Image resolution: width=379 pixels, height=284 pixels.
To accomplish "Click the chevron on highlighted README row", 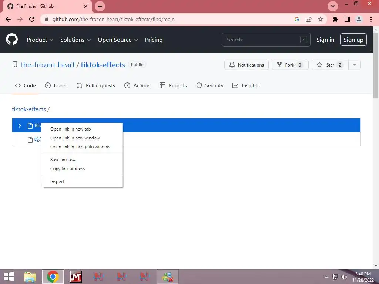I will click(20, 126).
